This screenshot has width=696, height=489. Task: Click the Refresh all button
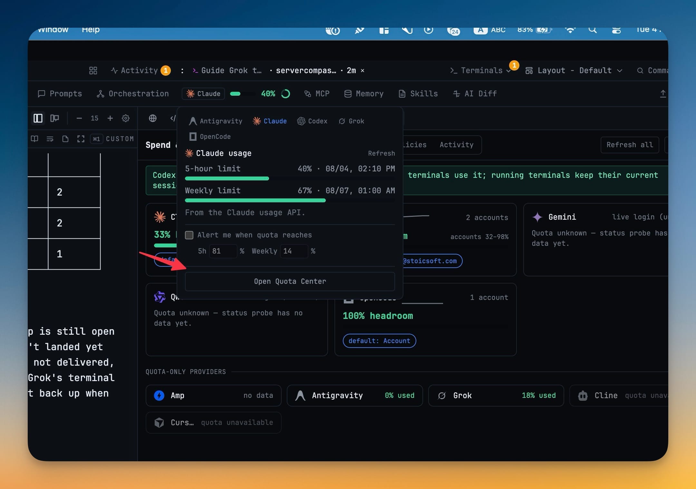pos(630,145)
